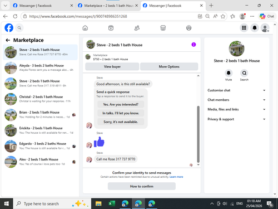The width and height of the screenshot is (278, 209).
Task: Close the Marketplace browser tab
Action: click(136, 6)
